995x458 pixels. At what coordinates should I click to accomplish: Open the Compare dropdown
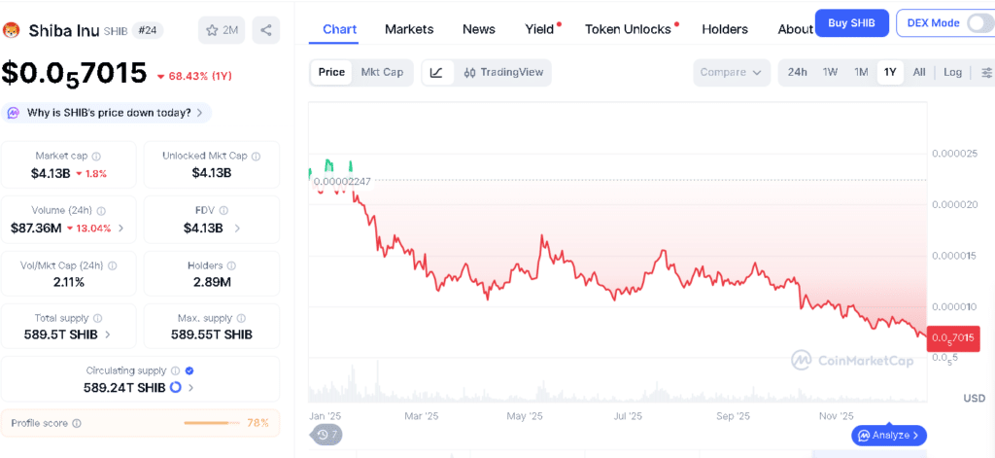click(731, 72)
